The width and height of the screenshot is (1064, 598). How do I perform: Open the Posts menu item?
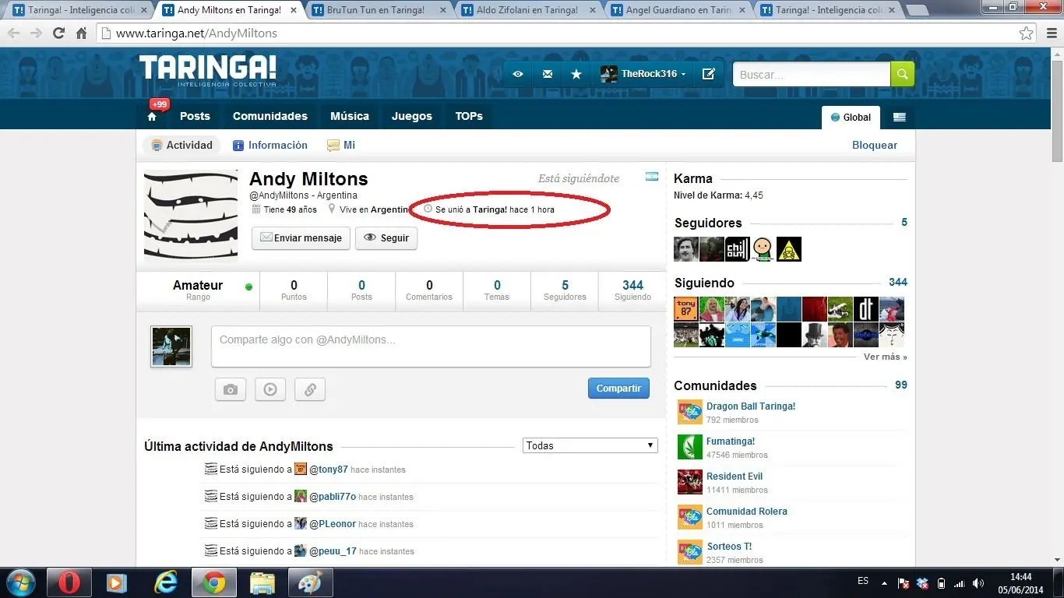[x=195, y=116]
